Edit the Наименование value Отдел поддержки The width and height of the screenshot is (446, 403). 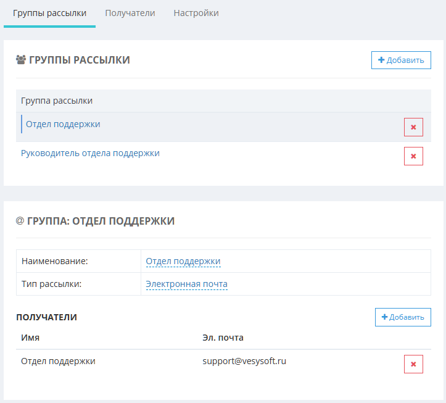[x=183, y=261]
